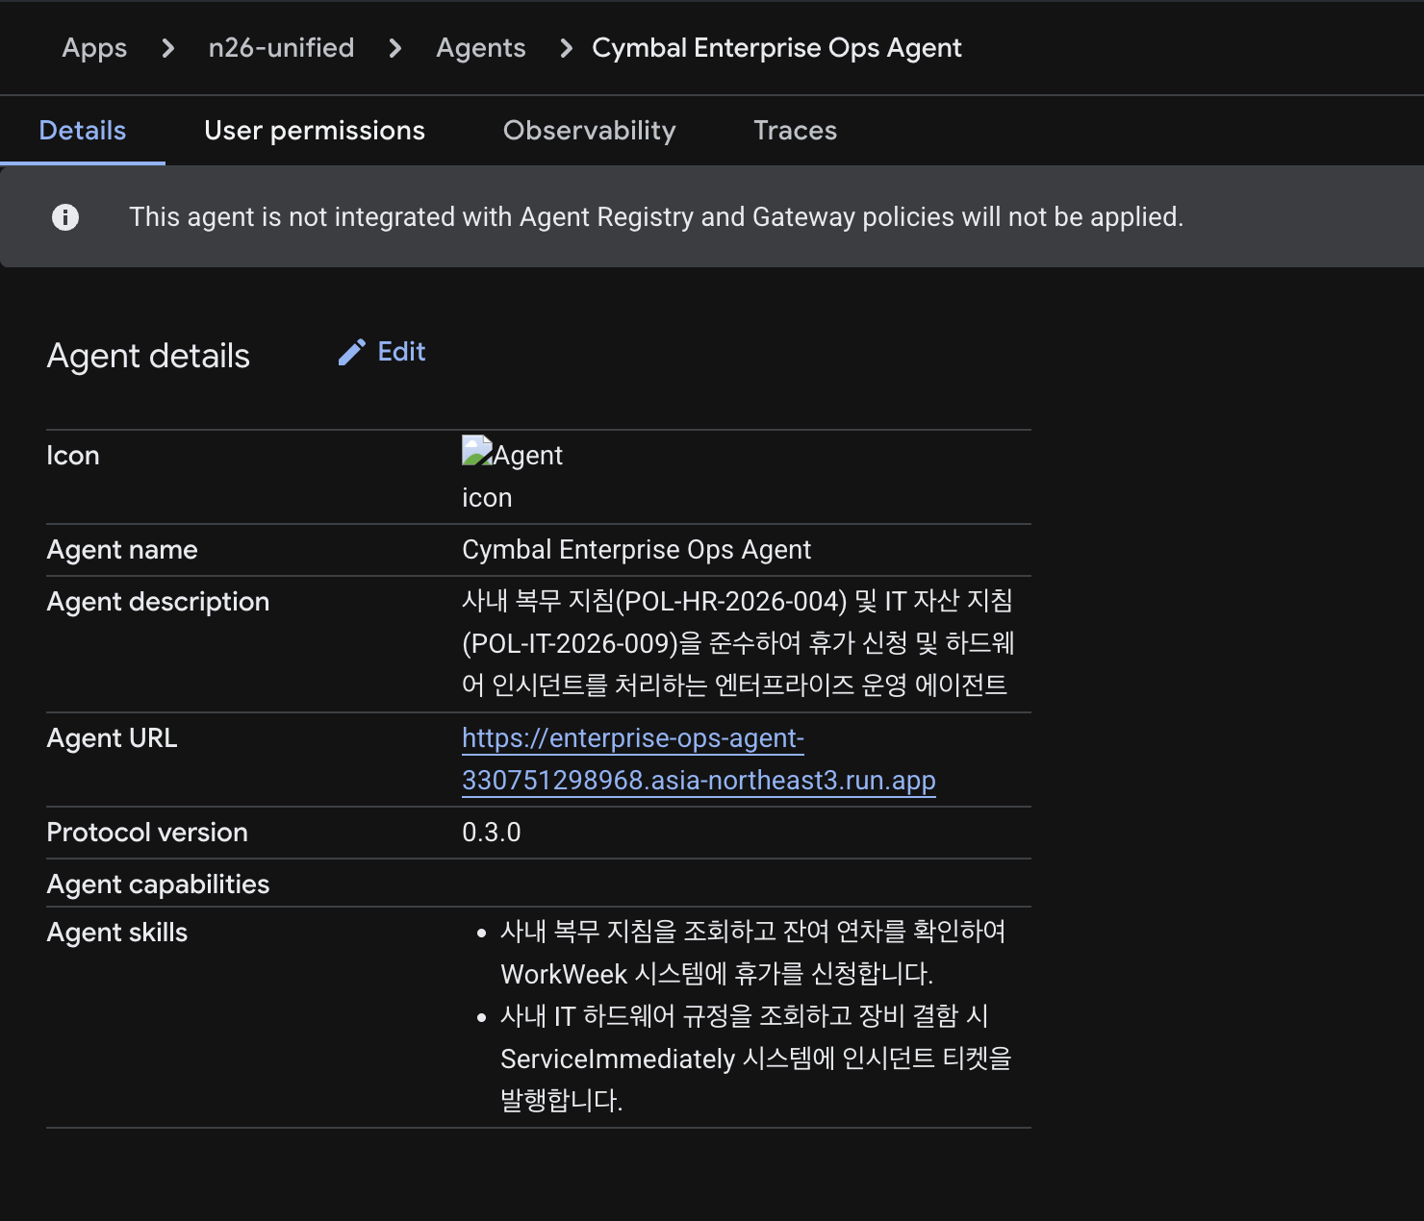
Task: Select the WorkWeek vacation skill bullet
Action: [752, 953]
